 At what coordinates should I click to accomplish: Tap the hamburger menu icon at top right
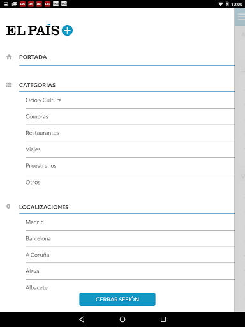coord(241,17)
